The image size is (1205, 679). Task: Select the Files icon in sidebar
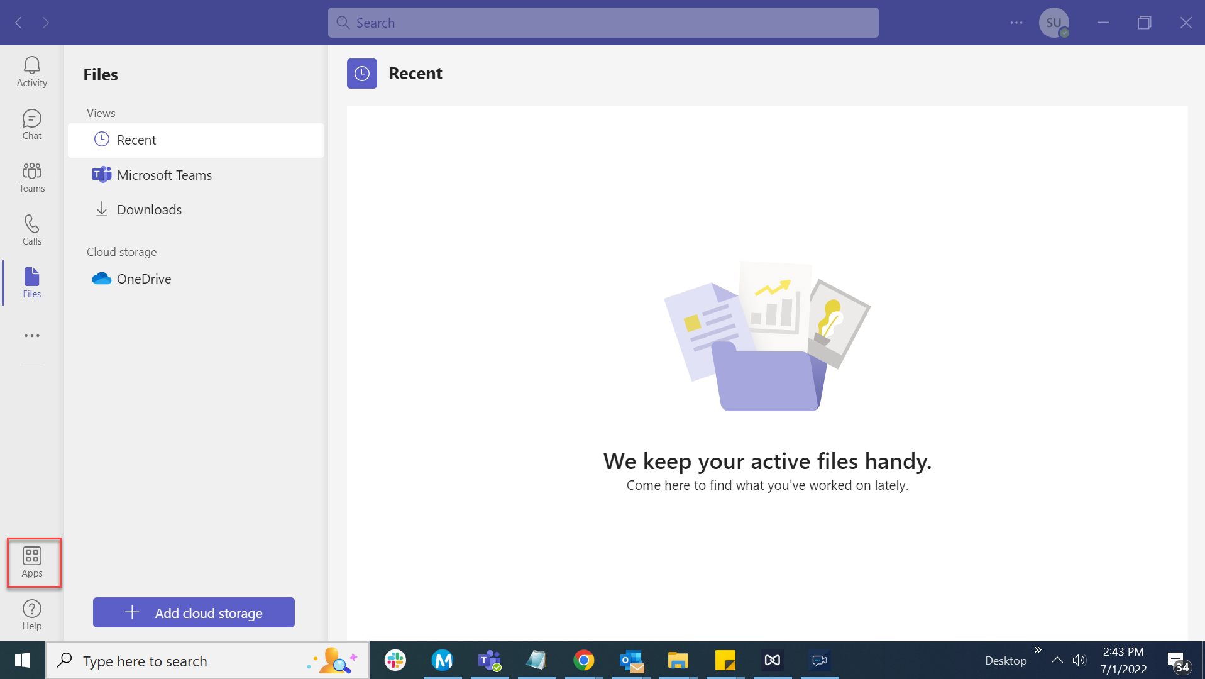coord(31,283)
